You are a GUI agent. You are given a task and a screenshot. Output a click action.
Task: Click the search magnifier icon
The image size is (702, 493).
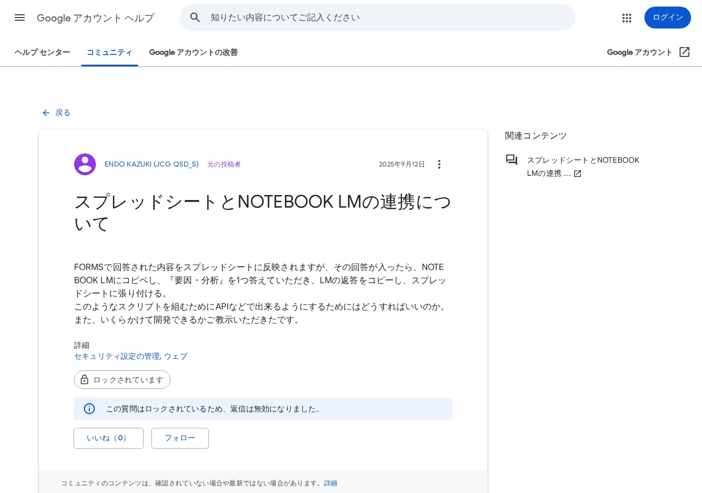[x=195, y=18]
